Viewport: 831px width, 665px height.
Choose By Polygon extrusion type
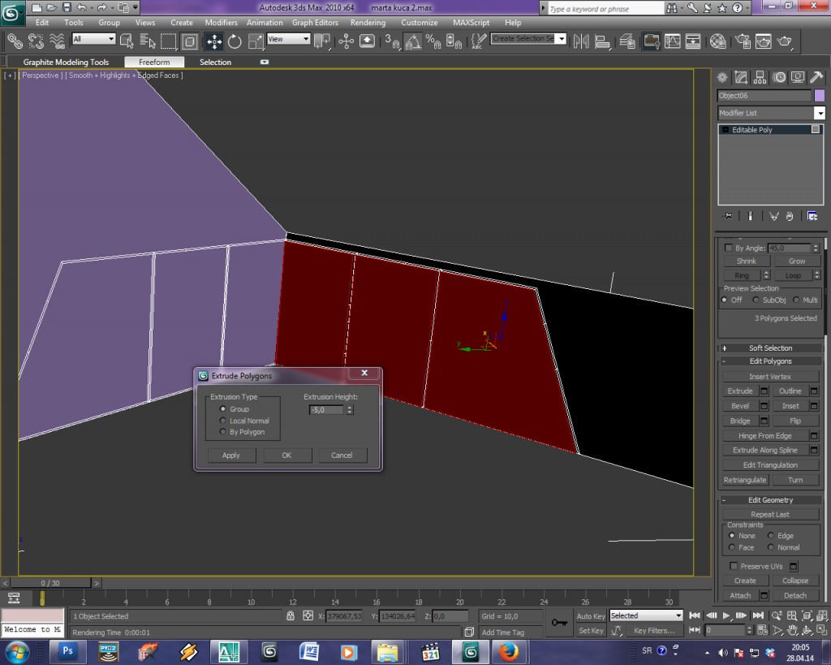[222, 432]
